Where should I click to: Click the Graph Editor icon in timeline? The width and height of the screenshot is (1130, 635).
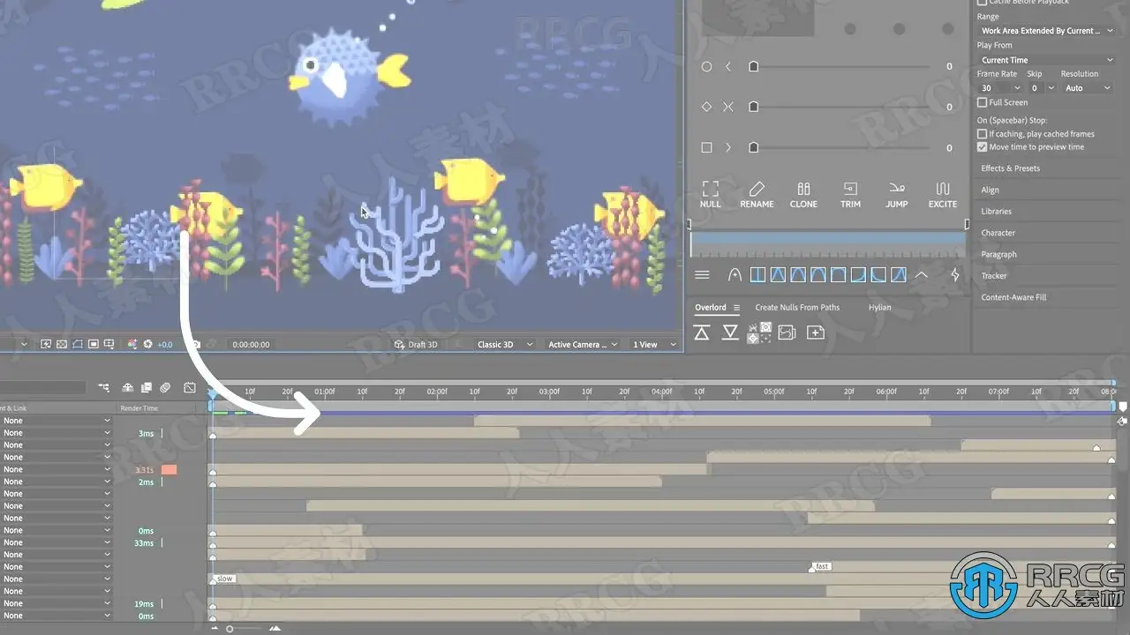coord(190,387)
